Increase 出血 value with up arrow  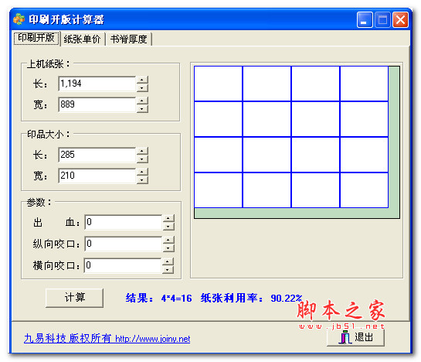(x=168, y=218)
